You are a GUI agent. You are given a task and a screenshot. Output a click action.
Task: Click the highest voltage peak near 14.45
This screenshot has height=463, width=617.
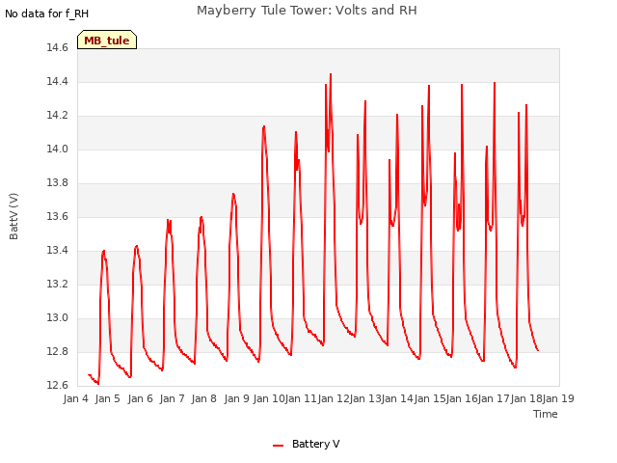(x=331, y=75)
